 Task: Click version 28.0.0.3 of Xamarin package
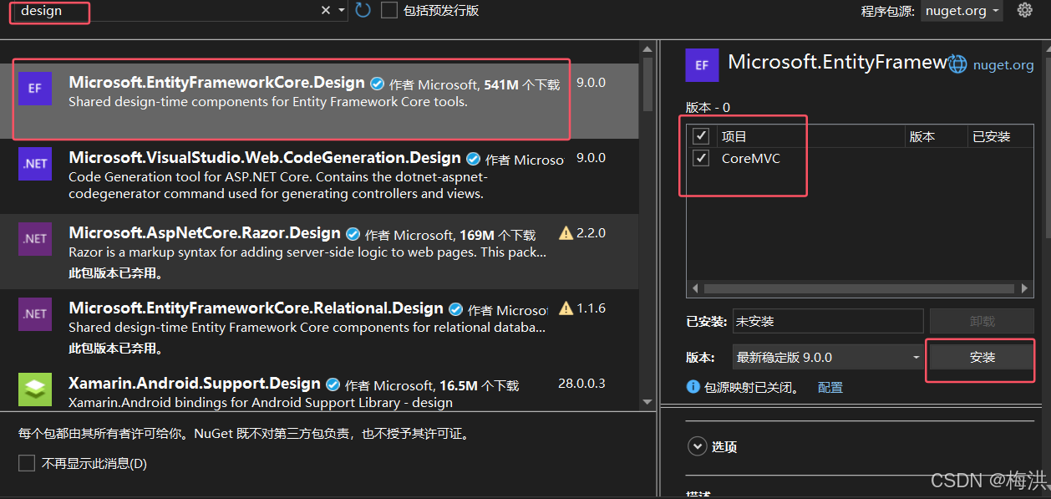click(x=581, y=384)
